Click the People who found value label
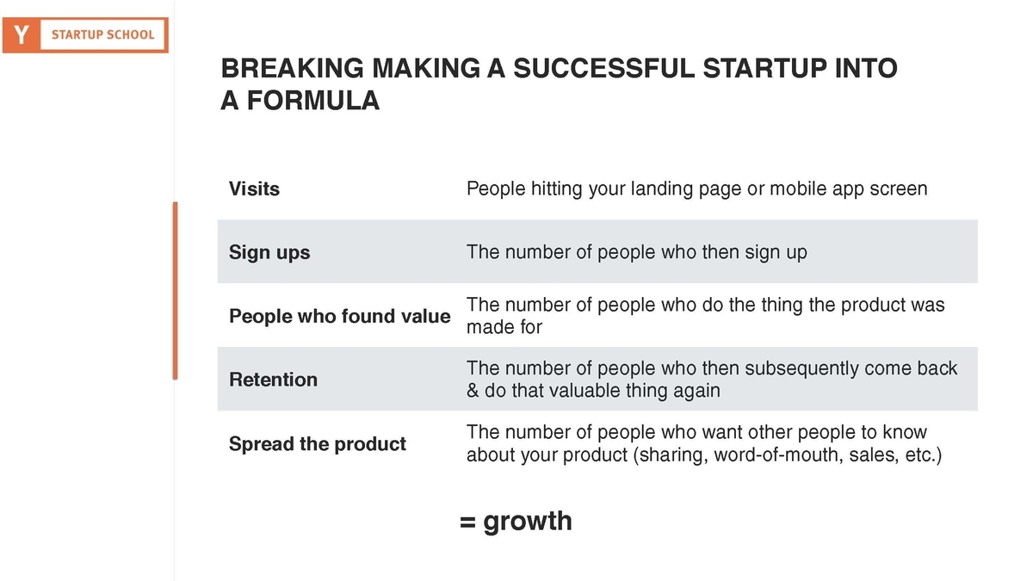The width and height of the screenshot is (1033, 581). pos(339,316)
